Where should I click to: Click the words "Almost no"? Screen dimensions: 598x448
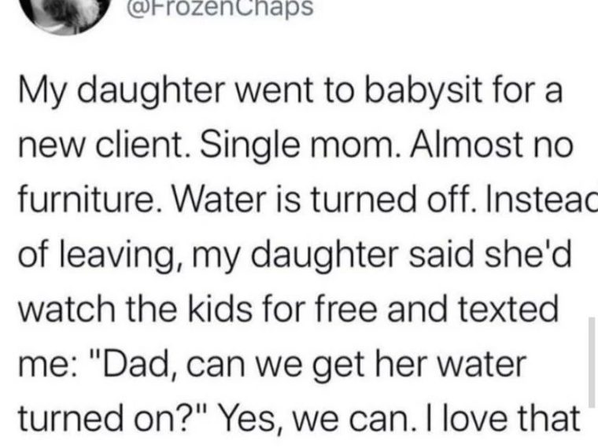coord(492,145)
